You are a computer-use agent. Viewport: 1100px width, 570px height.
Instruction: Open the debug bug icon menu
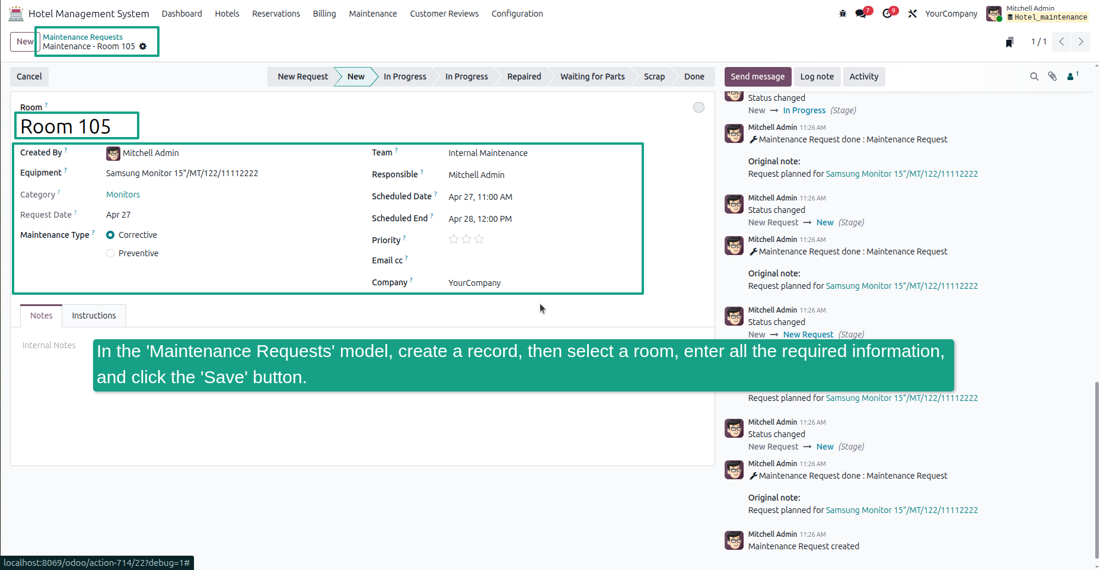[x=843, y=14]
